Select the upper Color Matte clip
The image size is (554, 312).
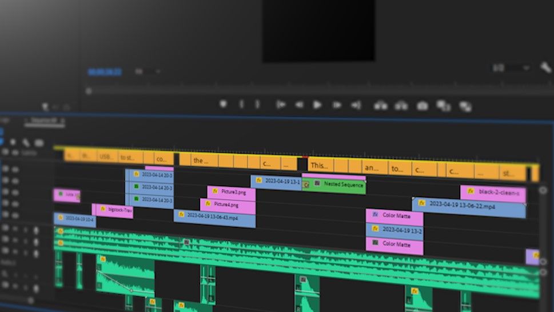(x=394, y=216)
